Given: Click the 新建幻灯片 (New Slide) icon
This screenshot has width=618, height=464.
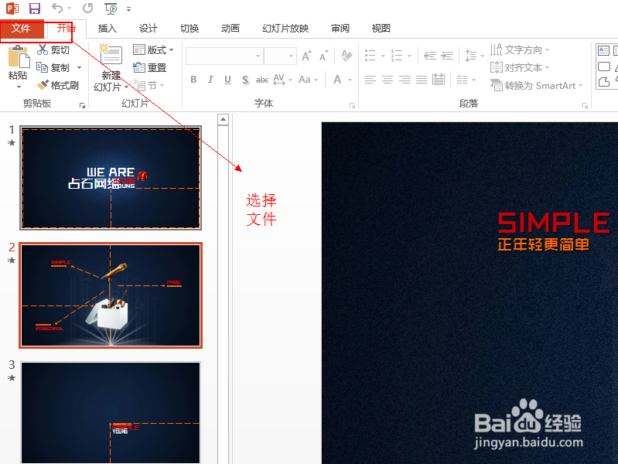Looking at the screenshot, I should [x=111, y=54].
